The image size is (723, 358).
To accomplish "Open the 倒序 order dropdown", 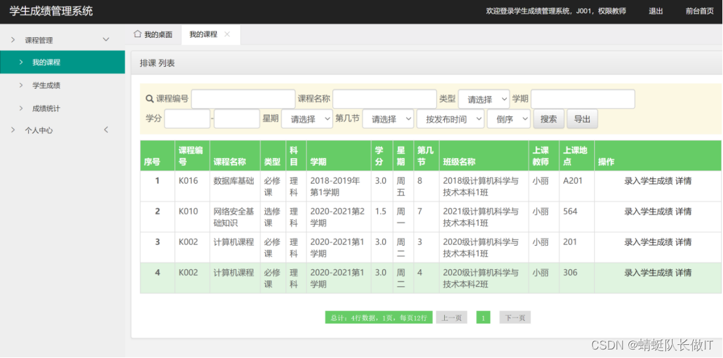I will [x=508, y=119].
